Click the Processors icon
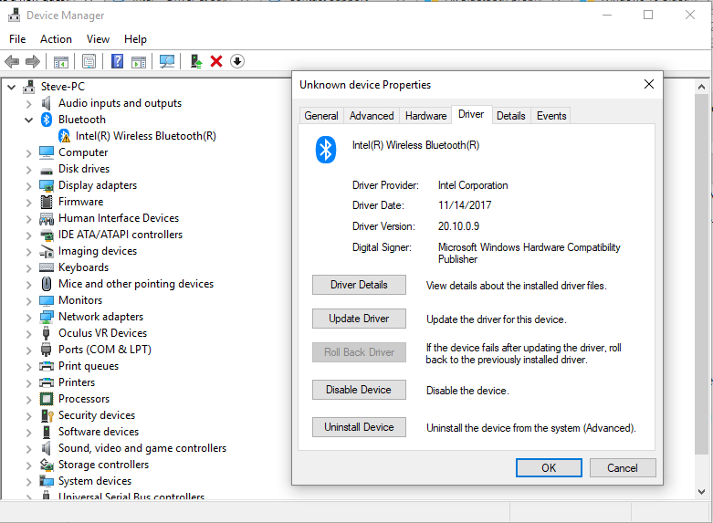The width and height of the screenshot is (713, 523). click(47, 399)
